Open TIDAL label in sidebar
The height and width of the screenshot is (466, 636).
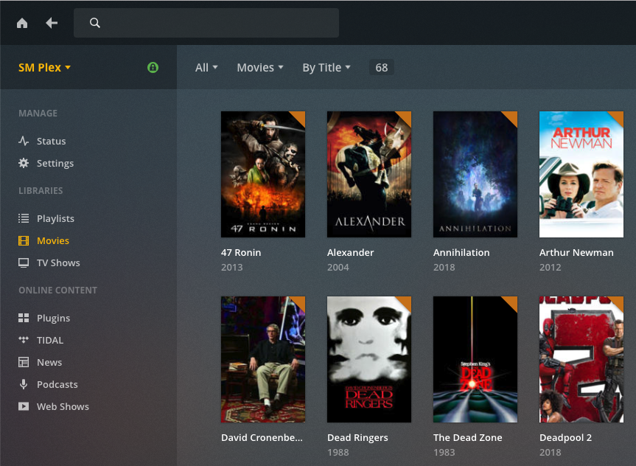tap(50, 340)
